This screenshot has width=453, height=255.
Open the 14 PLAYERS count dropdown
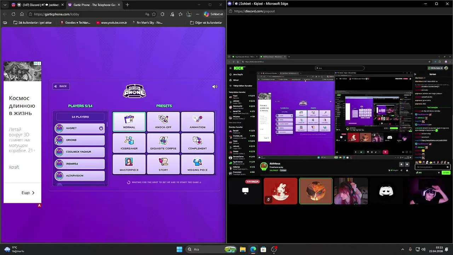[x=80, y=117]
